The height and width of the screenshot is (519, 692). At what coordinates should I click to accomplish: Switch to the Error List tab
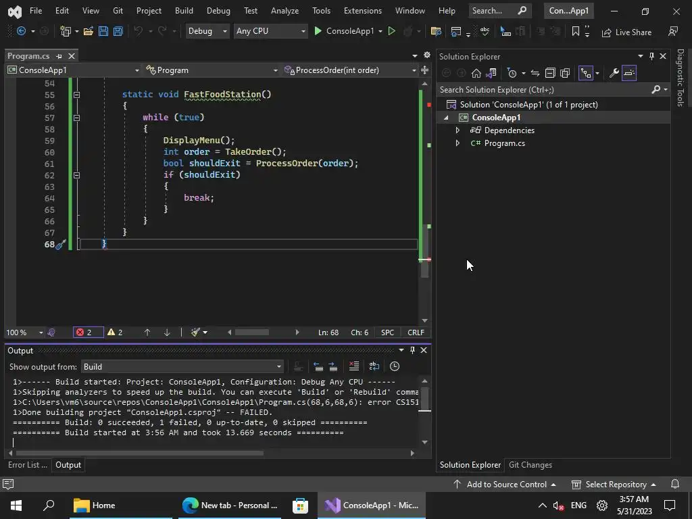(x=27, y=465)
